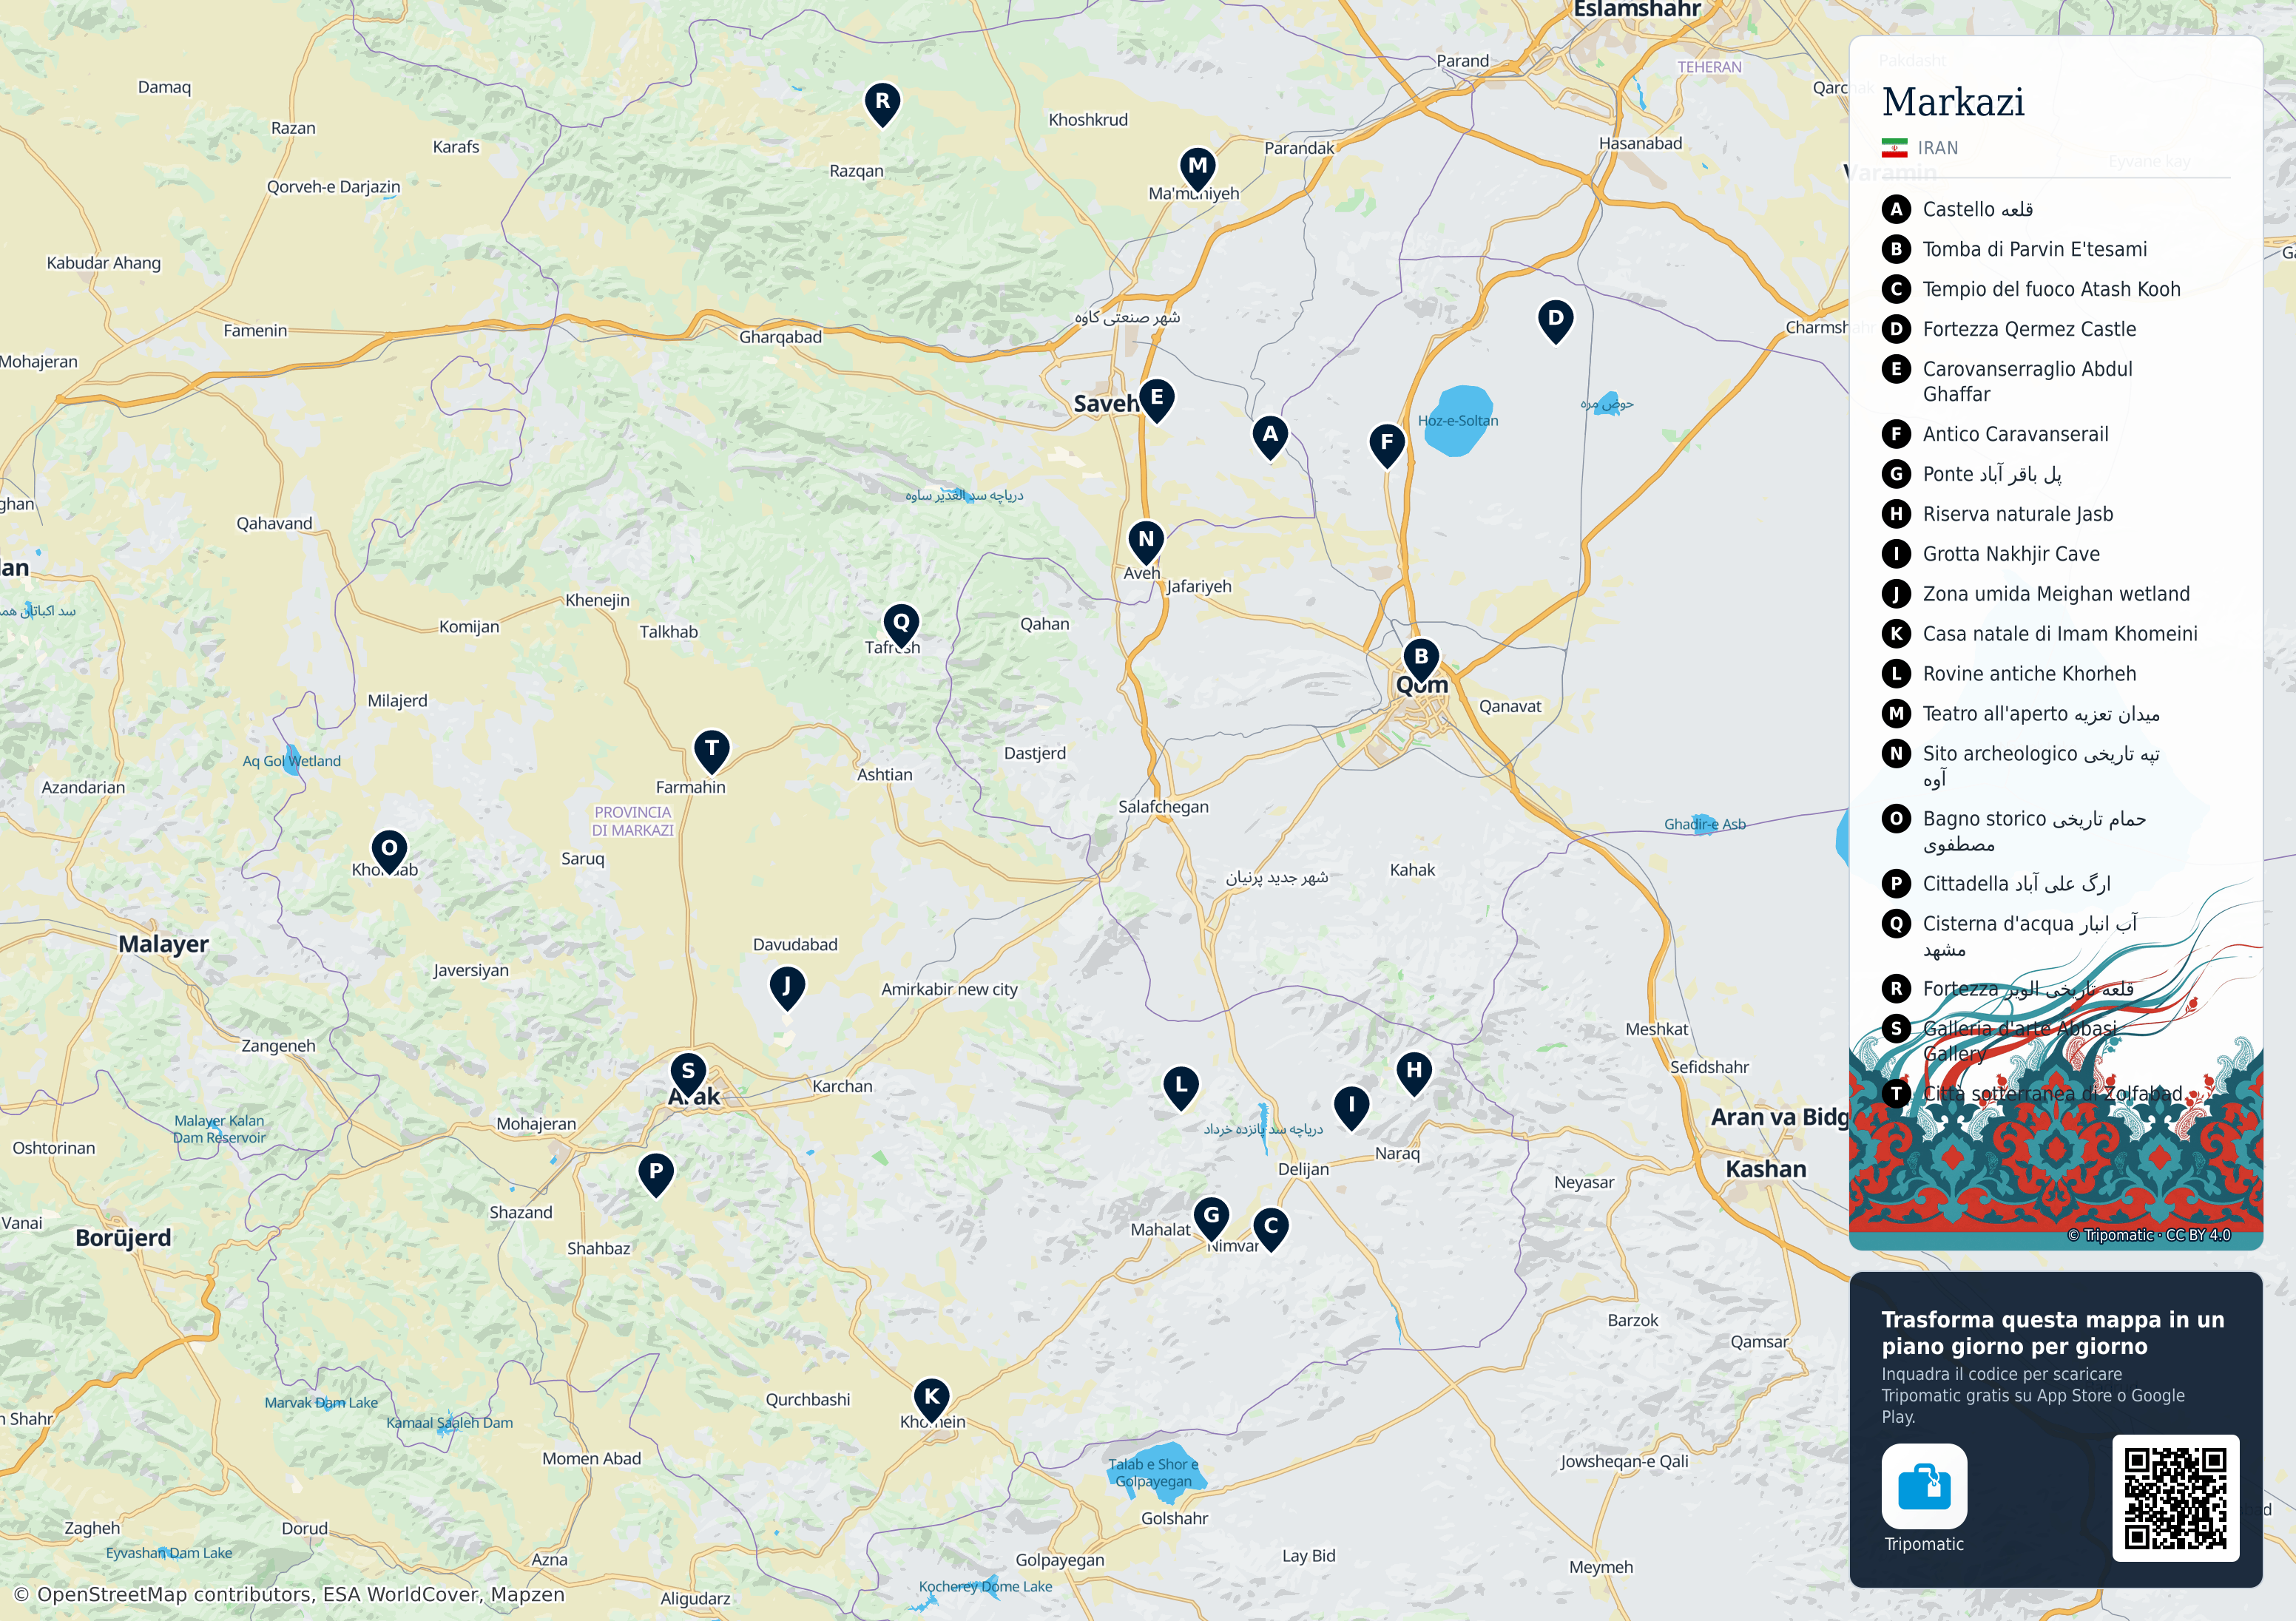Click legend entry Bagno storico
This screenshot has width=2296, height=1621.
coord(2034,831)
